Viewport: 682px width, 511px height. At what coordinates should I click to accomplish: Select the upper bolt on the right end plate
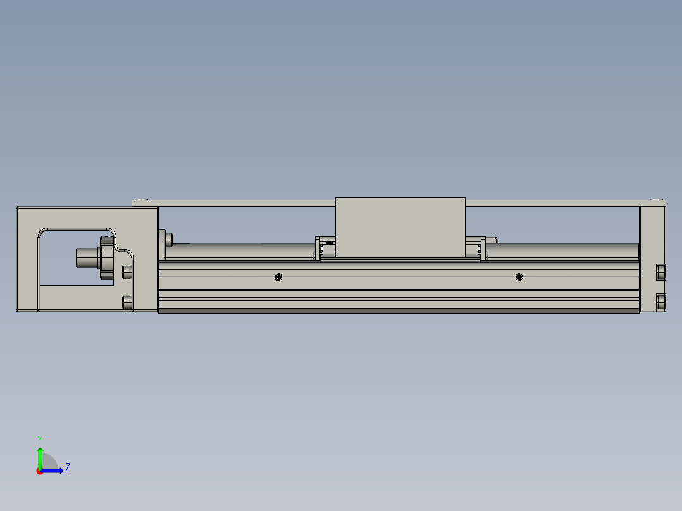click(660, 272)
